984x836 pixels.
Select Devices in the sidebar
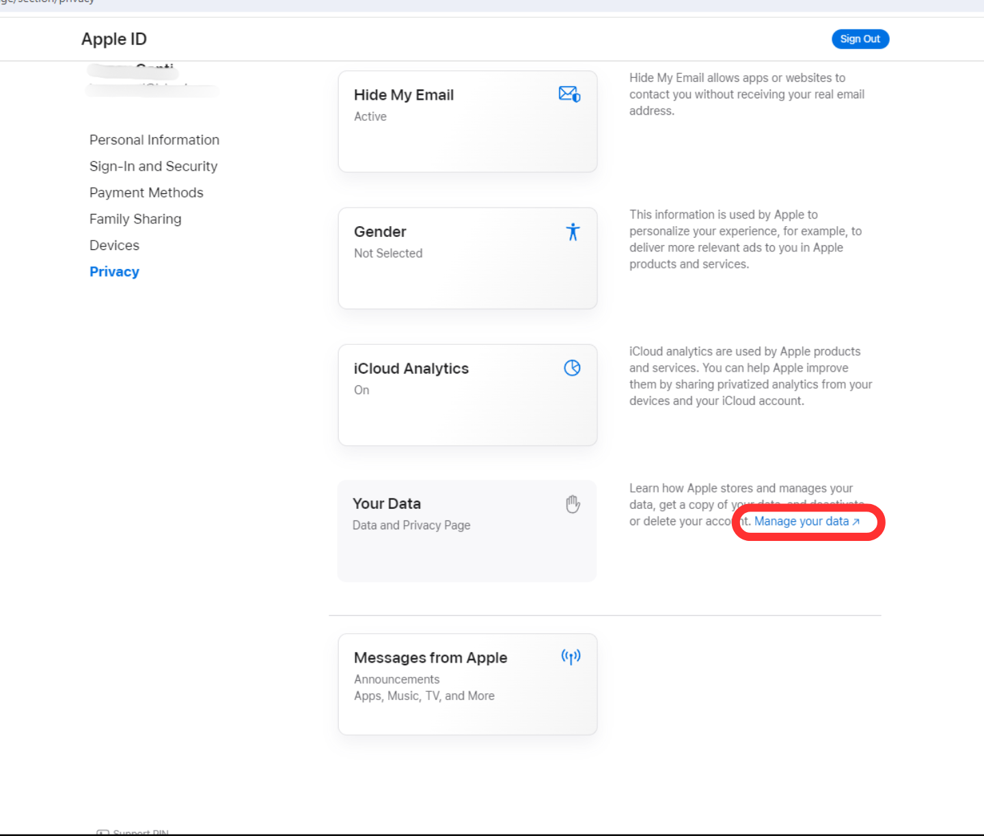click(114, 245)
